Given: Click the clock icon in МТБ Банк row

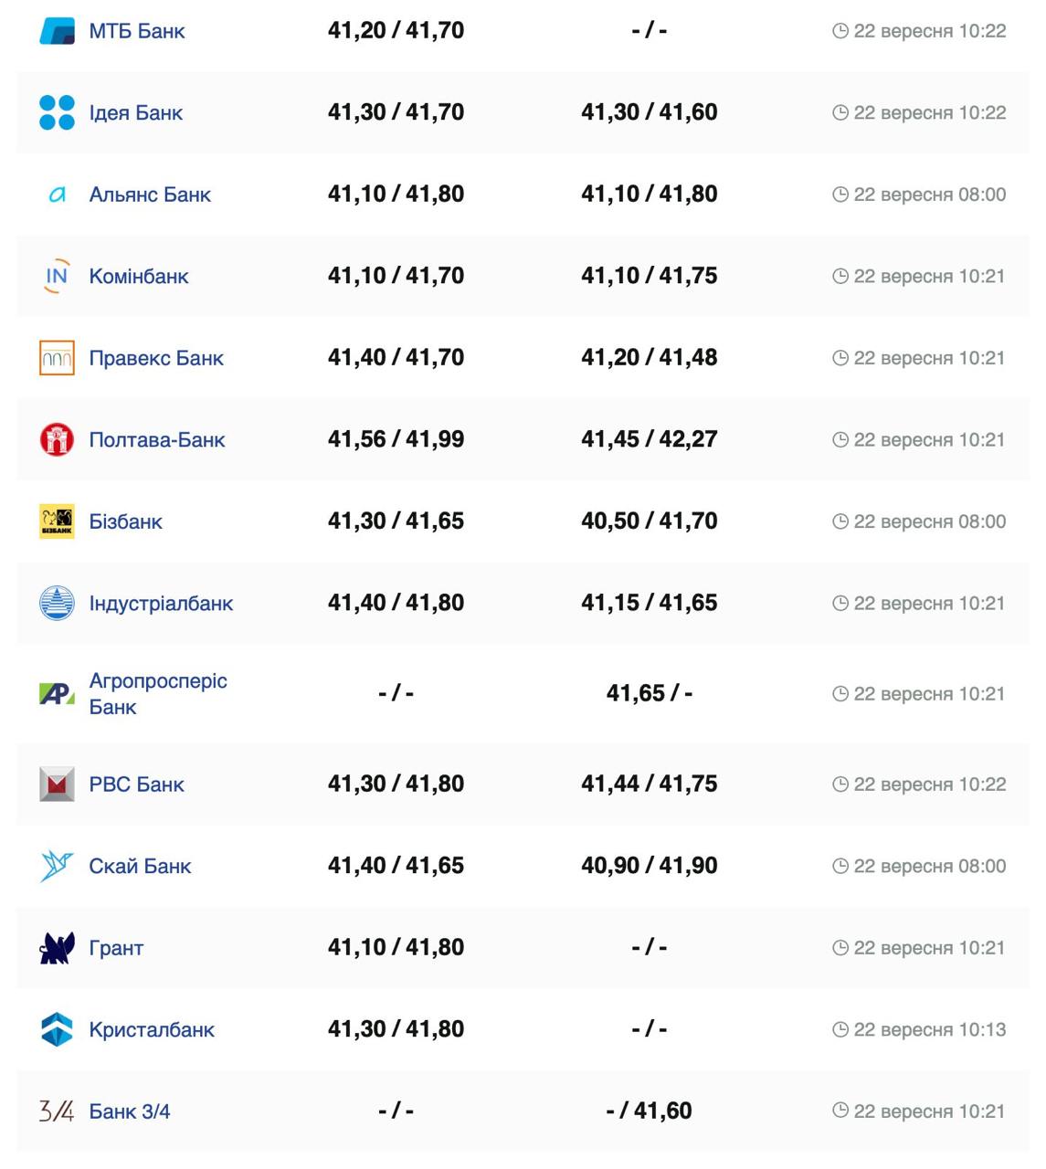Looking at the screenshot, I should [x=840, y=31].
